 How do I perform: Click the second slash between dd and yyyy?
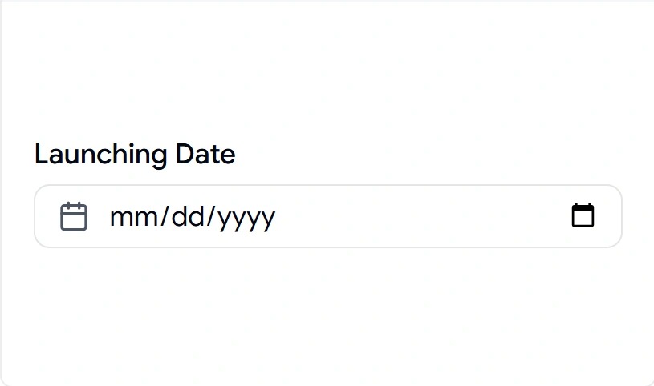tap(211, 216)
